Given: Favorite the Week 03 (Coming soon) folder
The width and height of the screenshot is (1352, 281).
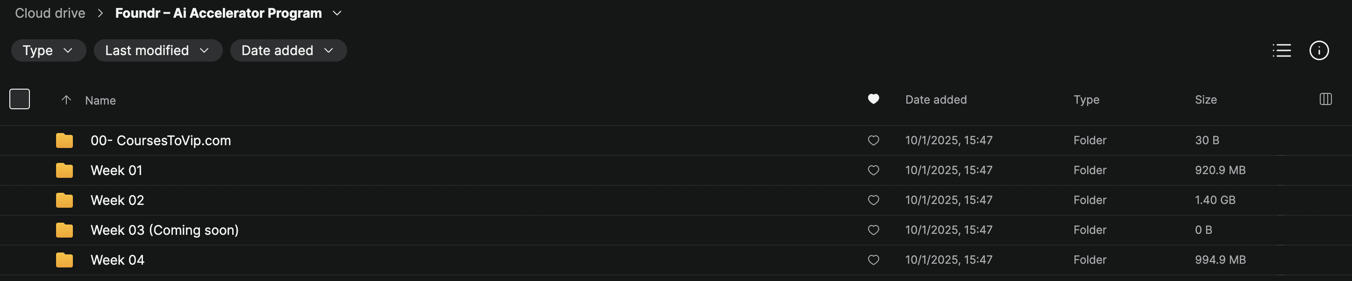Looking at the screenshot, I should point(873,230).
